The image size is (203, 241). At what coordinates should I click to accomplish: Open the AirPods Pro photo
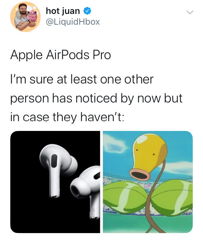[x=55, y=182]
